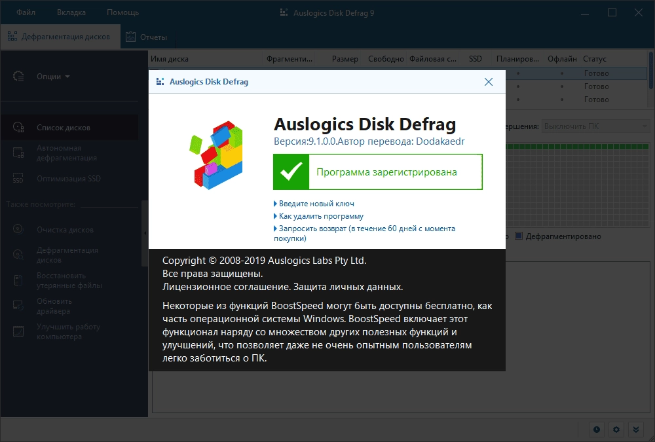The image size is (655, 442).
Task: Click the Auslogics icon in the main title bar
Action: pyautogui.click(x=284, y=12)
